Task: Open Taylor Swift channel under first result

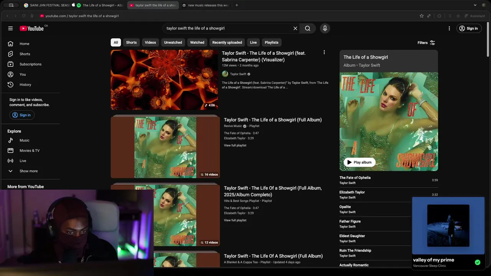Action: coord(238,74)
